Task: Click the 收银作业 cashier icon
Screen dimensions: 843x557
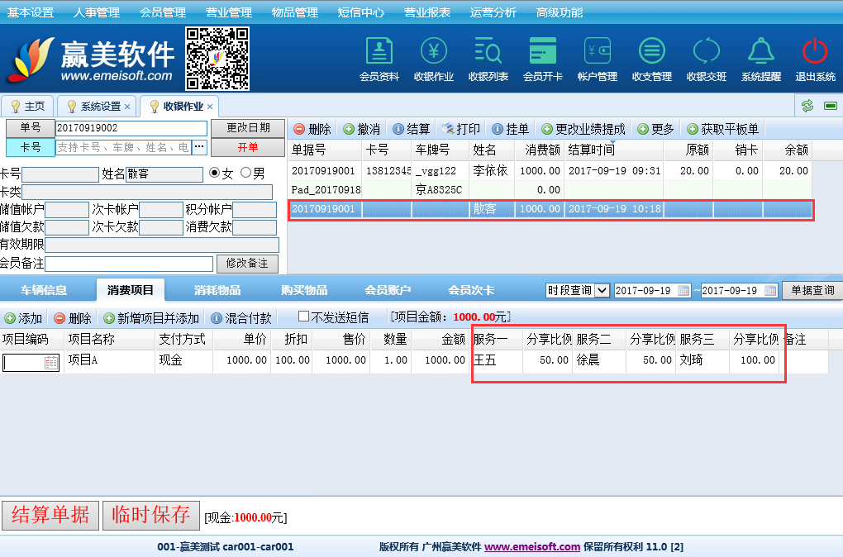Action: [x=434, y=59]
